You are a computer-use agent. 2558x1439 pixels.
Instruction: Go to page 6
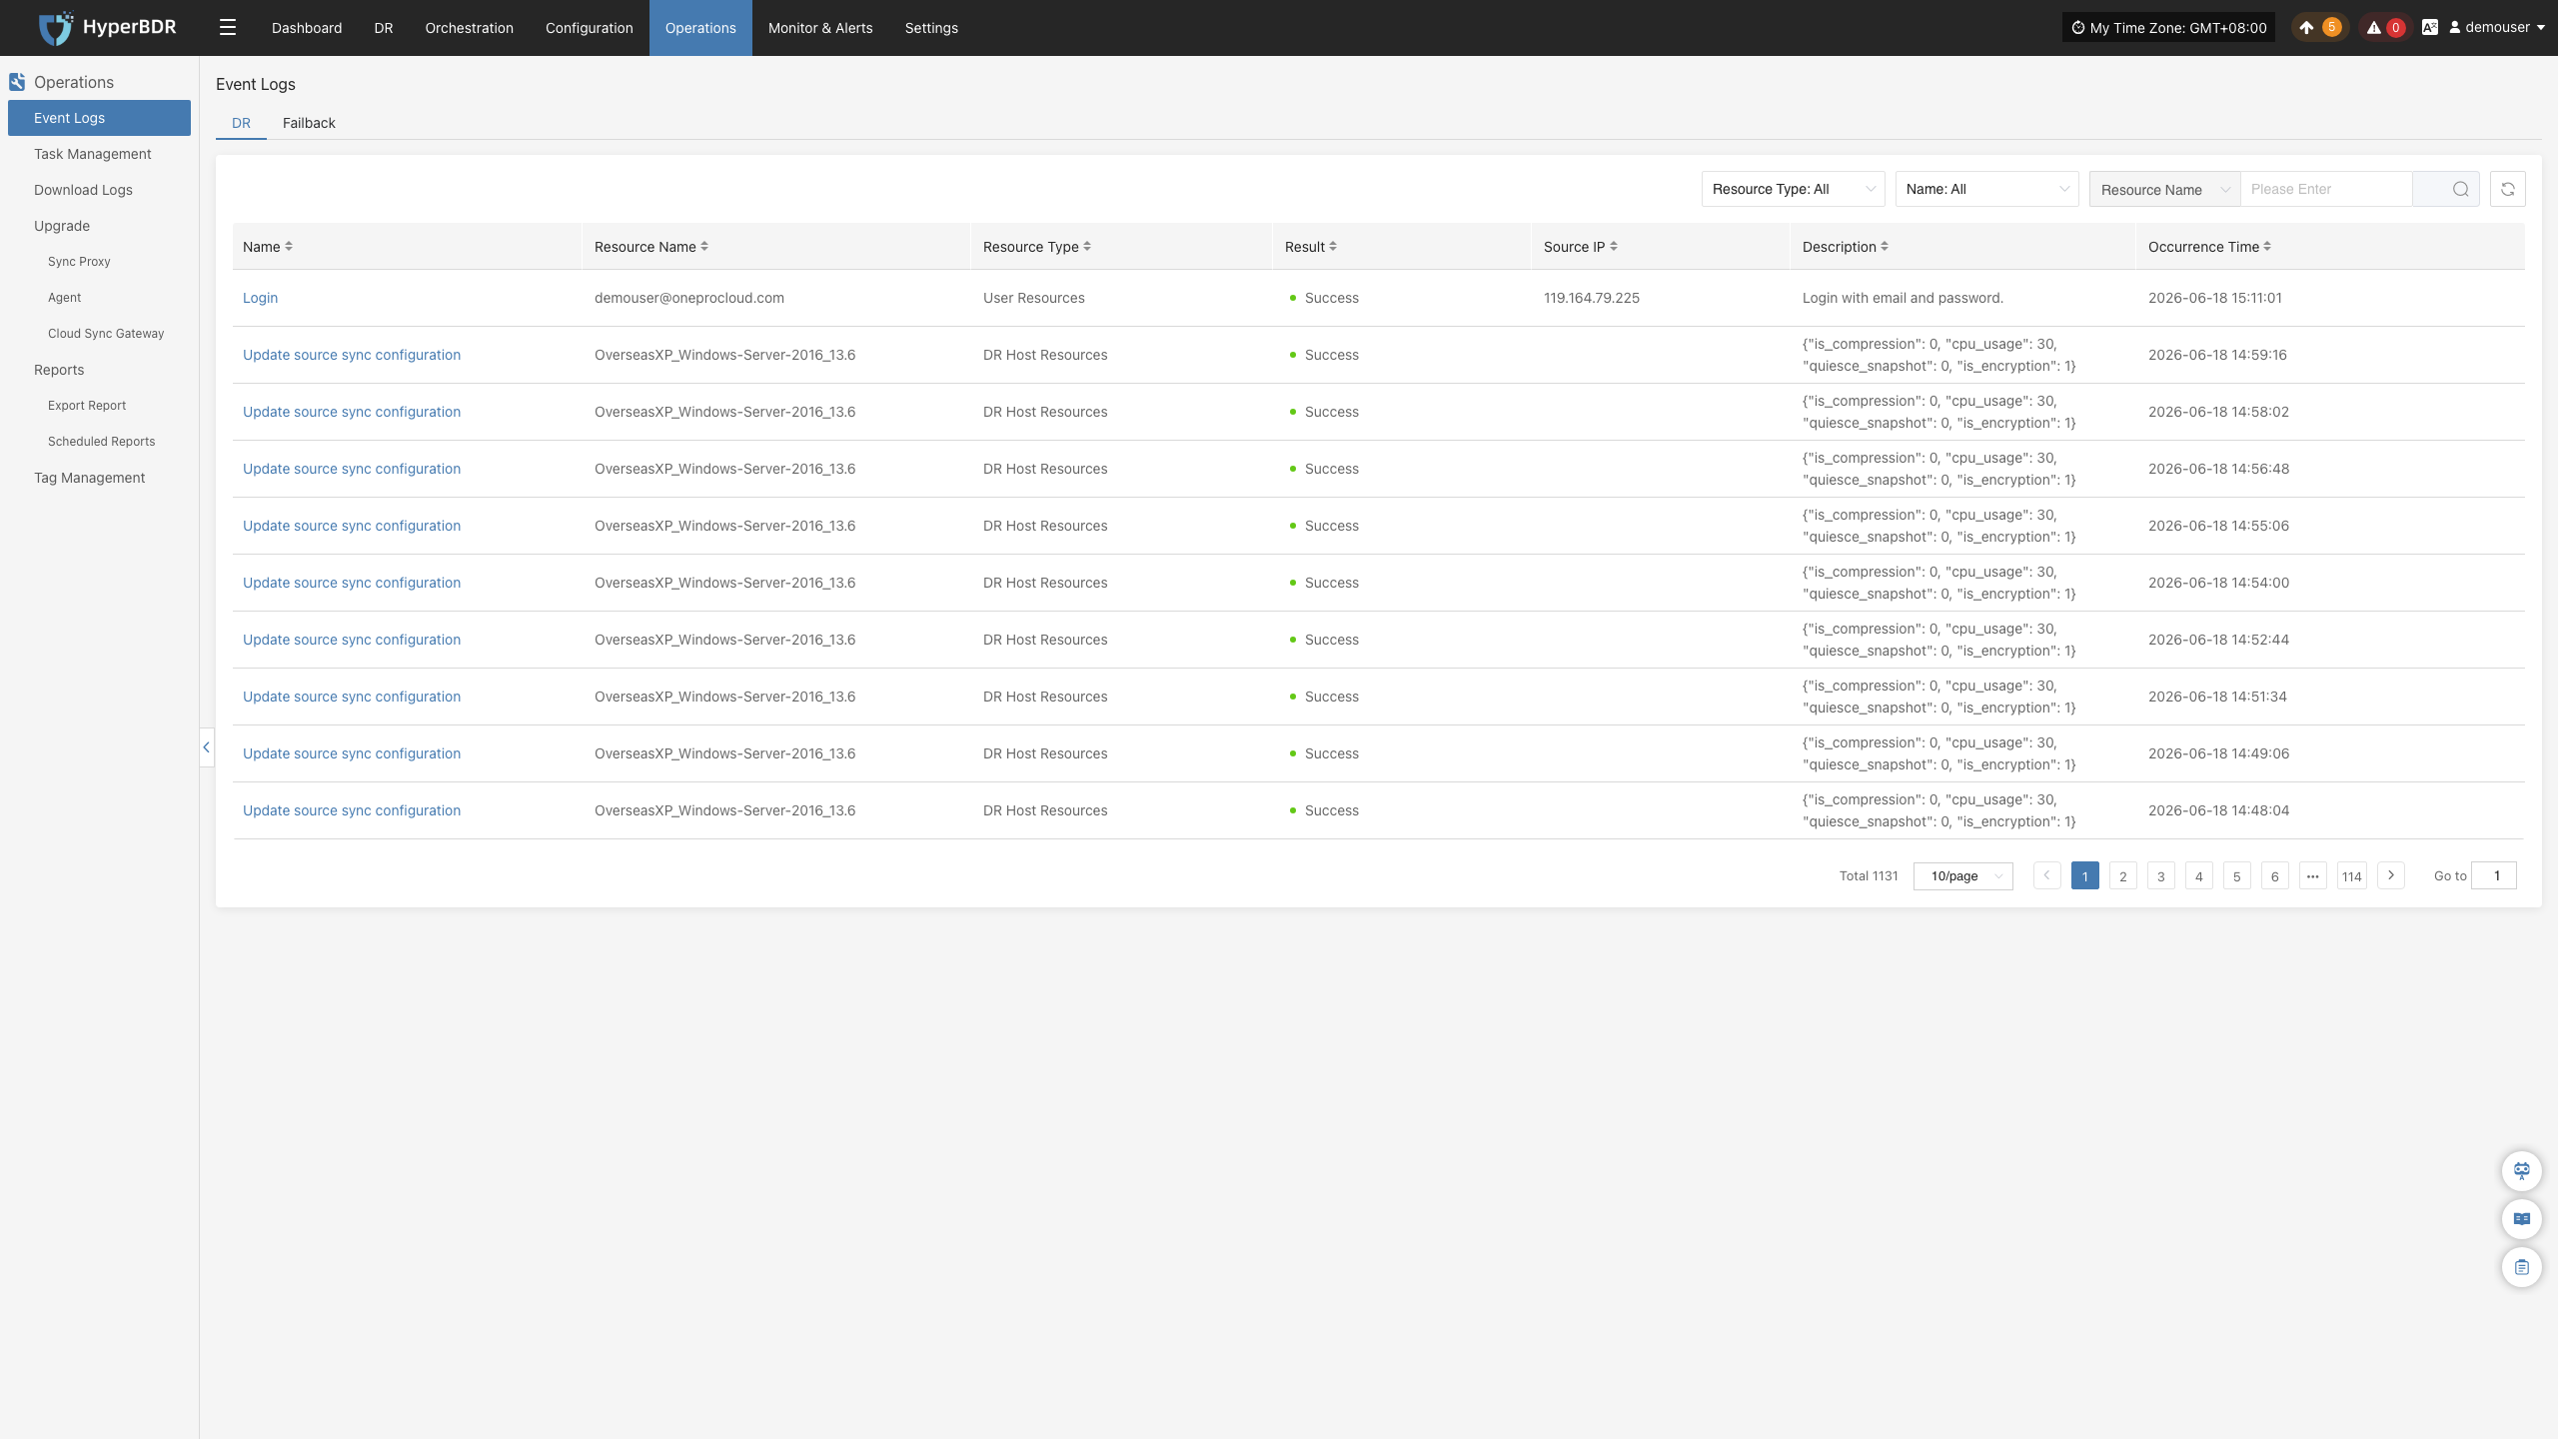[x=2275, y=875]
